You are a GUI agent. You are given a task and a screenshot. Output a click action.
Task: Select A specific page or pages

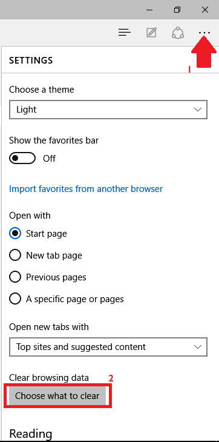pyautogui.click(x=15, y=299)
